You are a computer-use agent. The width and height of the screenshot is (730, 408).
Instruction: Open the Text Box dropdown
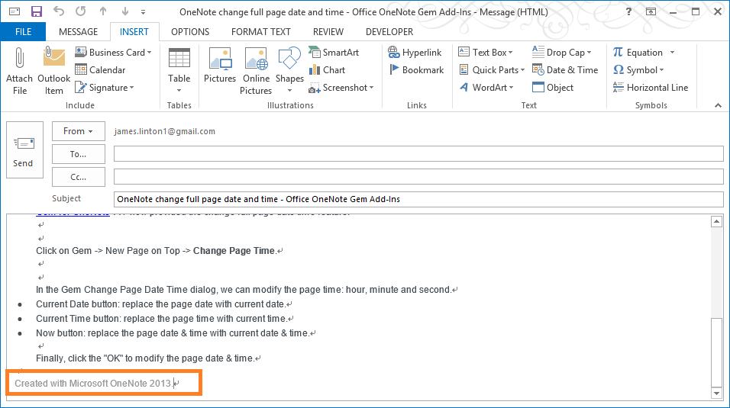coord(486,52)
